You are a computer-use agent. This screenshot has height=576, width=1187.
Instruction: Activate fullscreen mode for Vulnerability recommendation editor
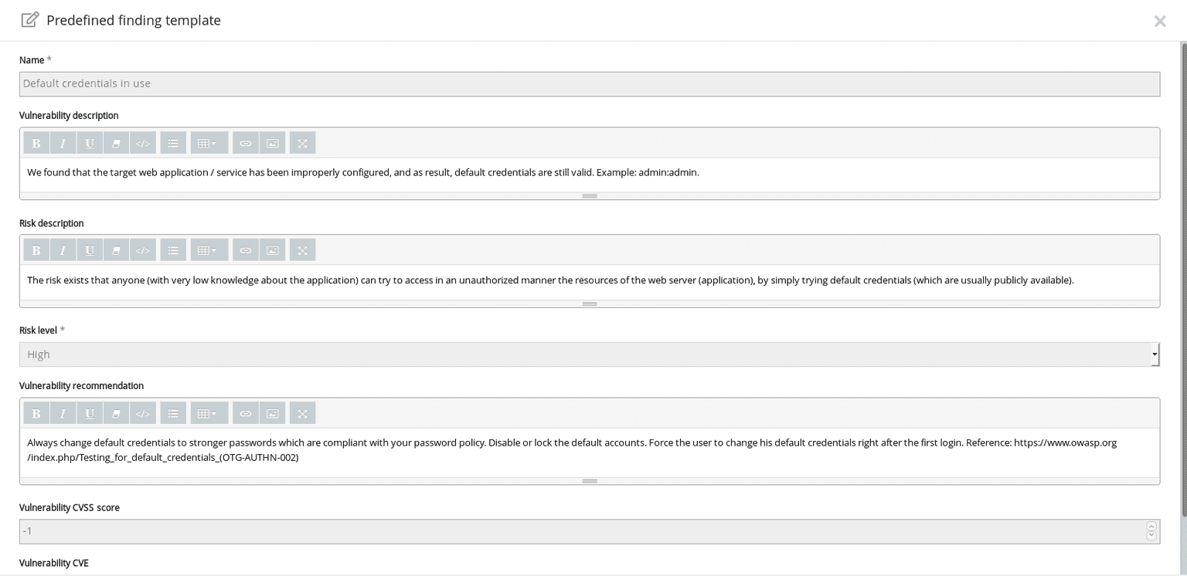(302, 412)
